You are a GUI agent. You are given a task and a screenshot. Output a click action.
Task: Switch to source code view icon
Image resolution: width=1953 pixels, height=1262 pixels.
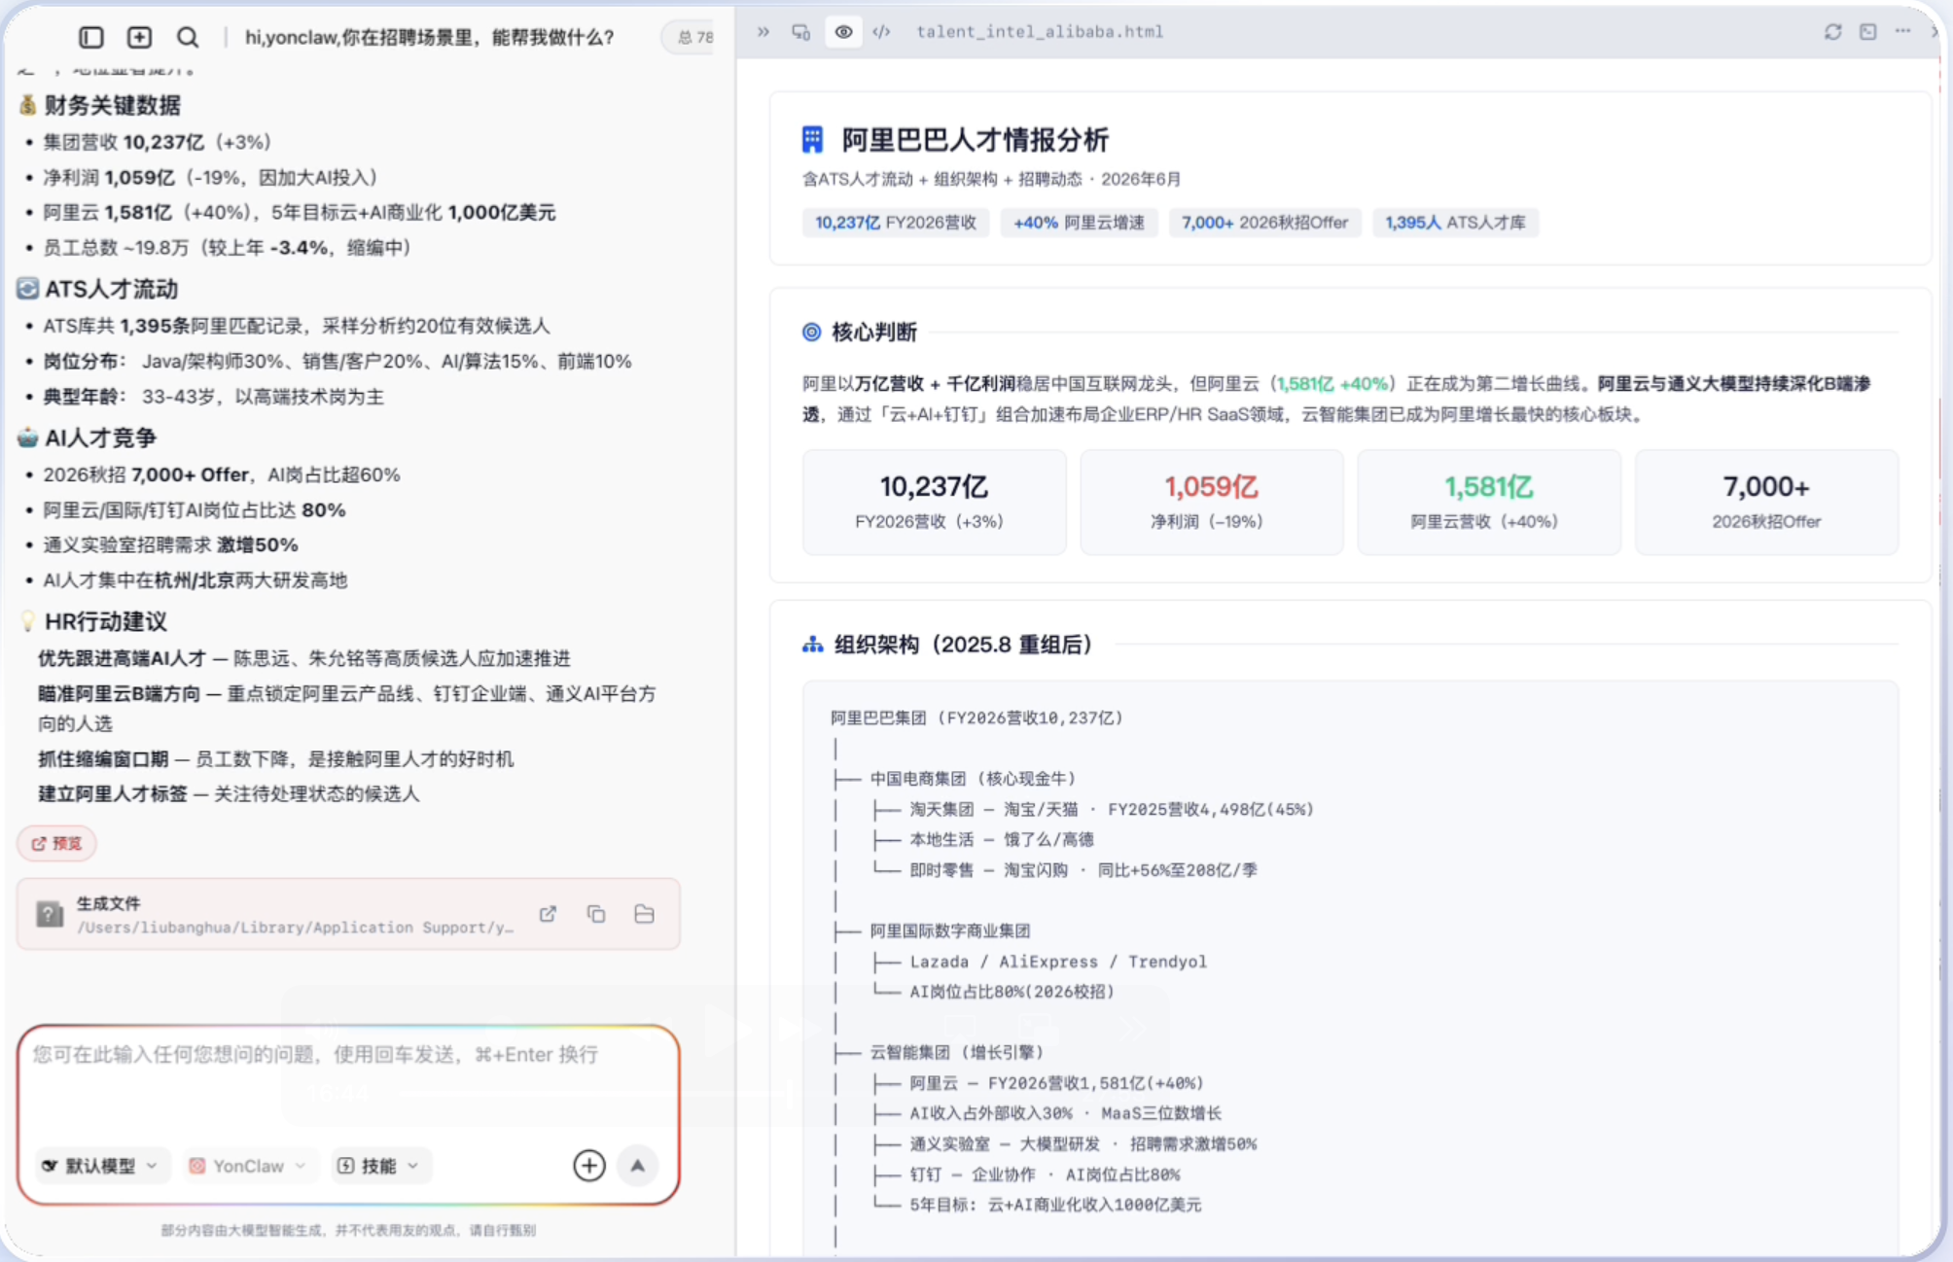click(881, 32)
